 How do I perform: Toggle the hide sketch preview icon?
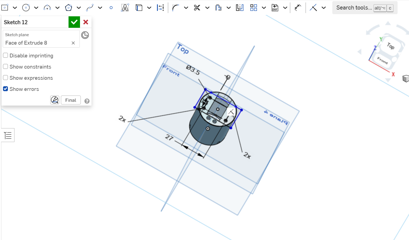(55, 100)
